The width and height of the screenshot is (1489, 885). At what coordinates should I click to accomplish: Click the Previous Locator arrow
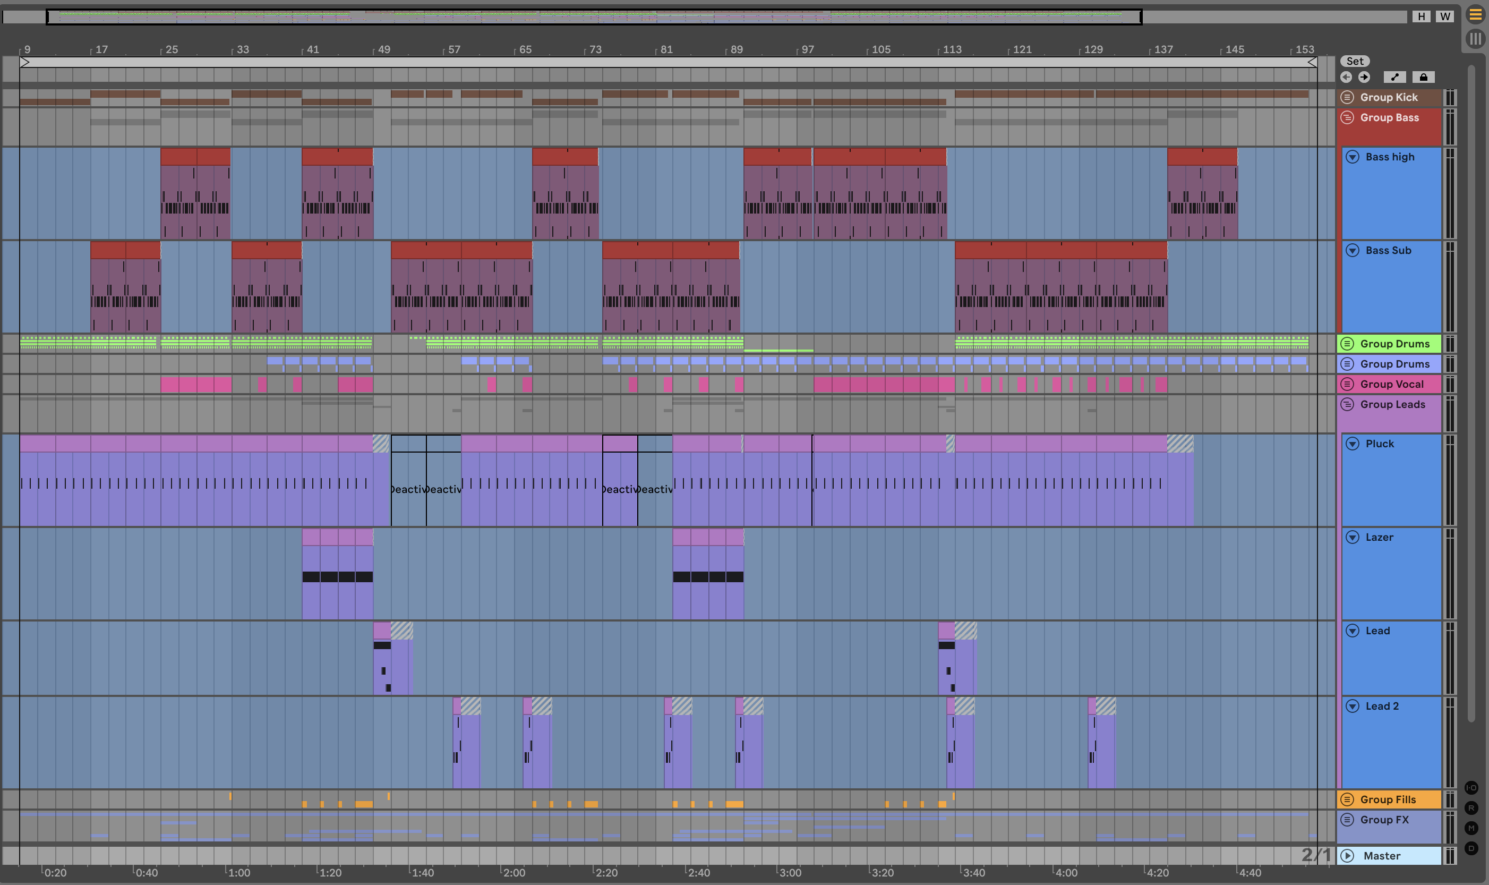(x=1346, y=77)
